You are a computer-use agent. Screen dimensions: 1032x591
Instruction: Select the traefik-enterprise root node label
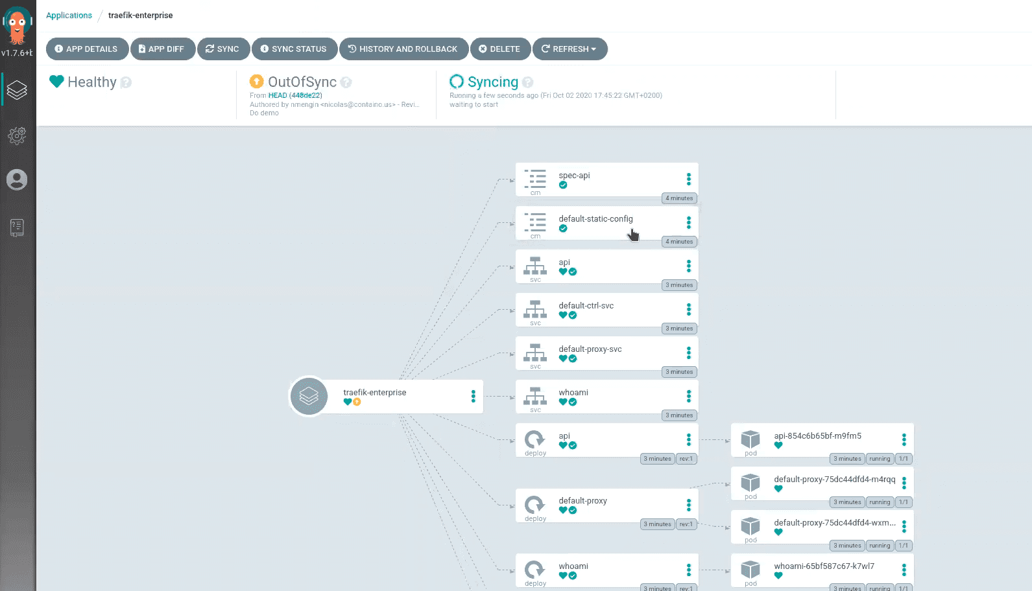click(374, 393)
